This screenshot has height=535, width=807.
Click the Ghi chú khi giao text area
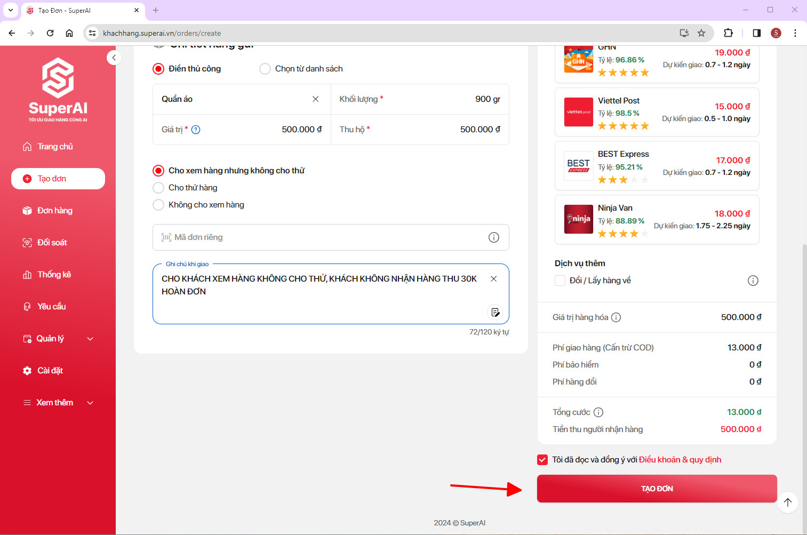click(331, 294)
